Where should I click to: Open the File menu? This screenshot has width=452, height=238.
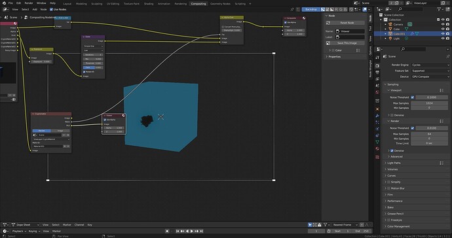10,3
